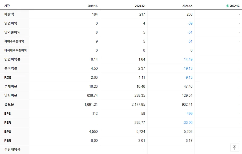Click the 2022.12. column header
The height and width of the screenshot is (154, 242).
pos(235,6)
